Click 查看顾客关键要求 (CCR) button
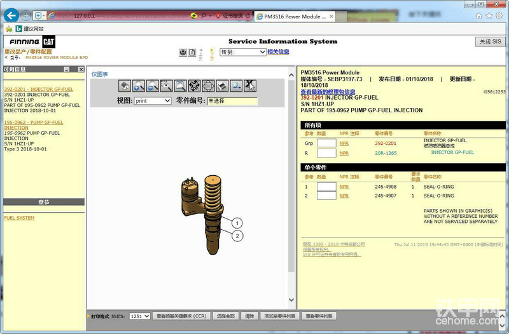 (x=181, y=316)
